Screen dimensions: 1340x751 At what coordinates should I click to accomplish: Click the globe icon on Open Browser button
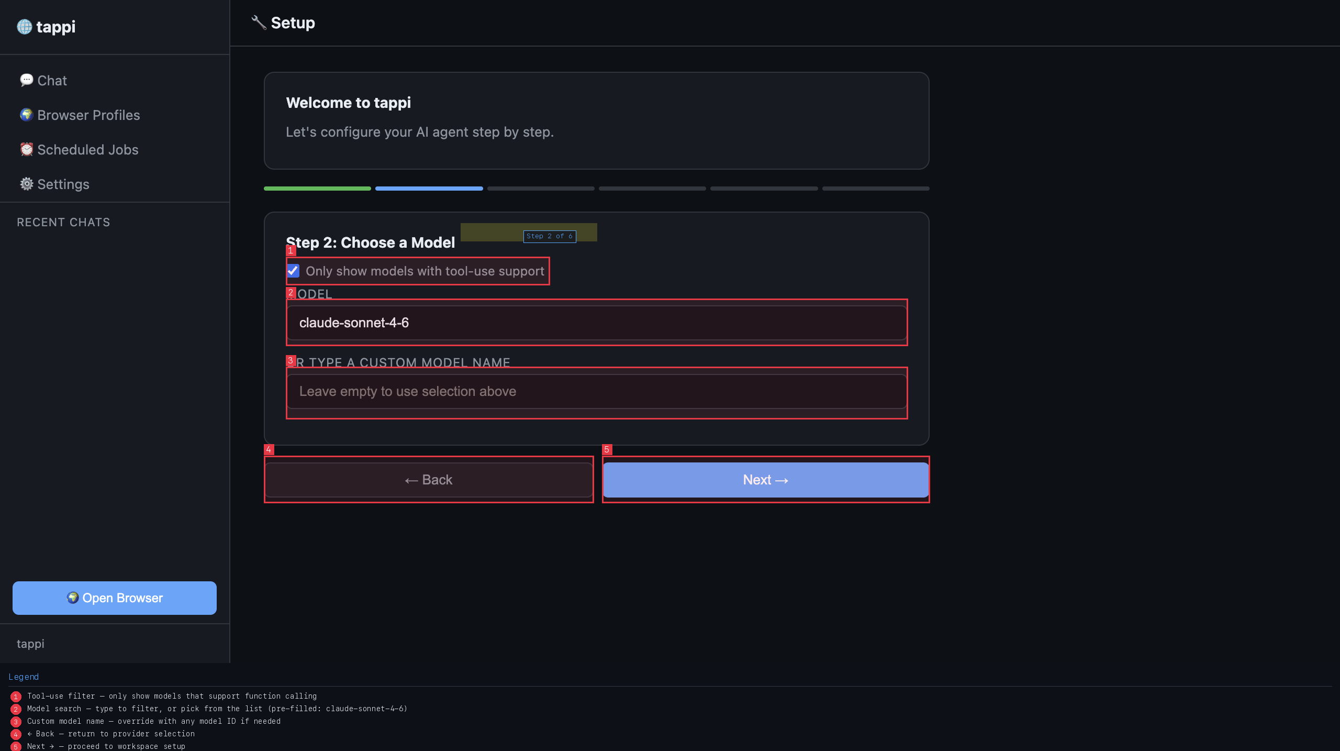73,598
